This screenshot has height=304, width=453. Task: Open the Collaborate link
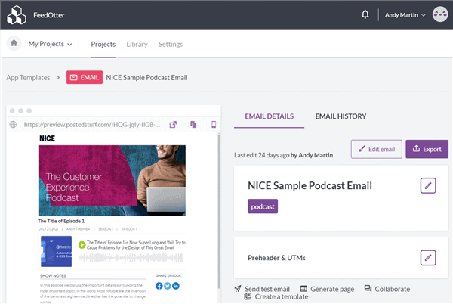[x=387, y=289]
